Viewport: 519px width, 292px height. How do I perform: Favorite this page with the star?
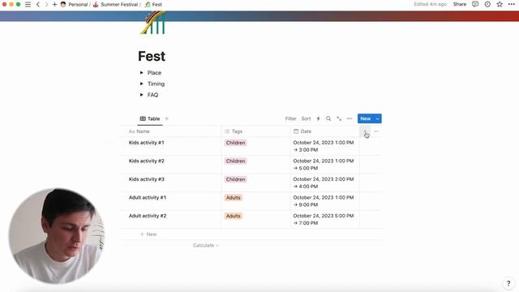point(500,4)
